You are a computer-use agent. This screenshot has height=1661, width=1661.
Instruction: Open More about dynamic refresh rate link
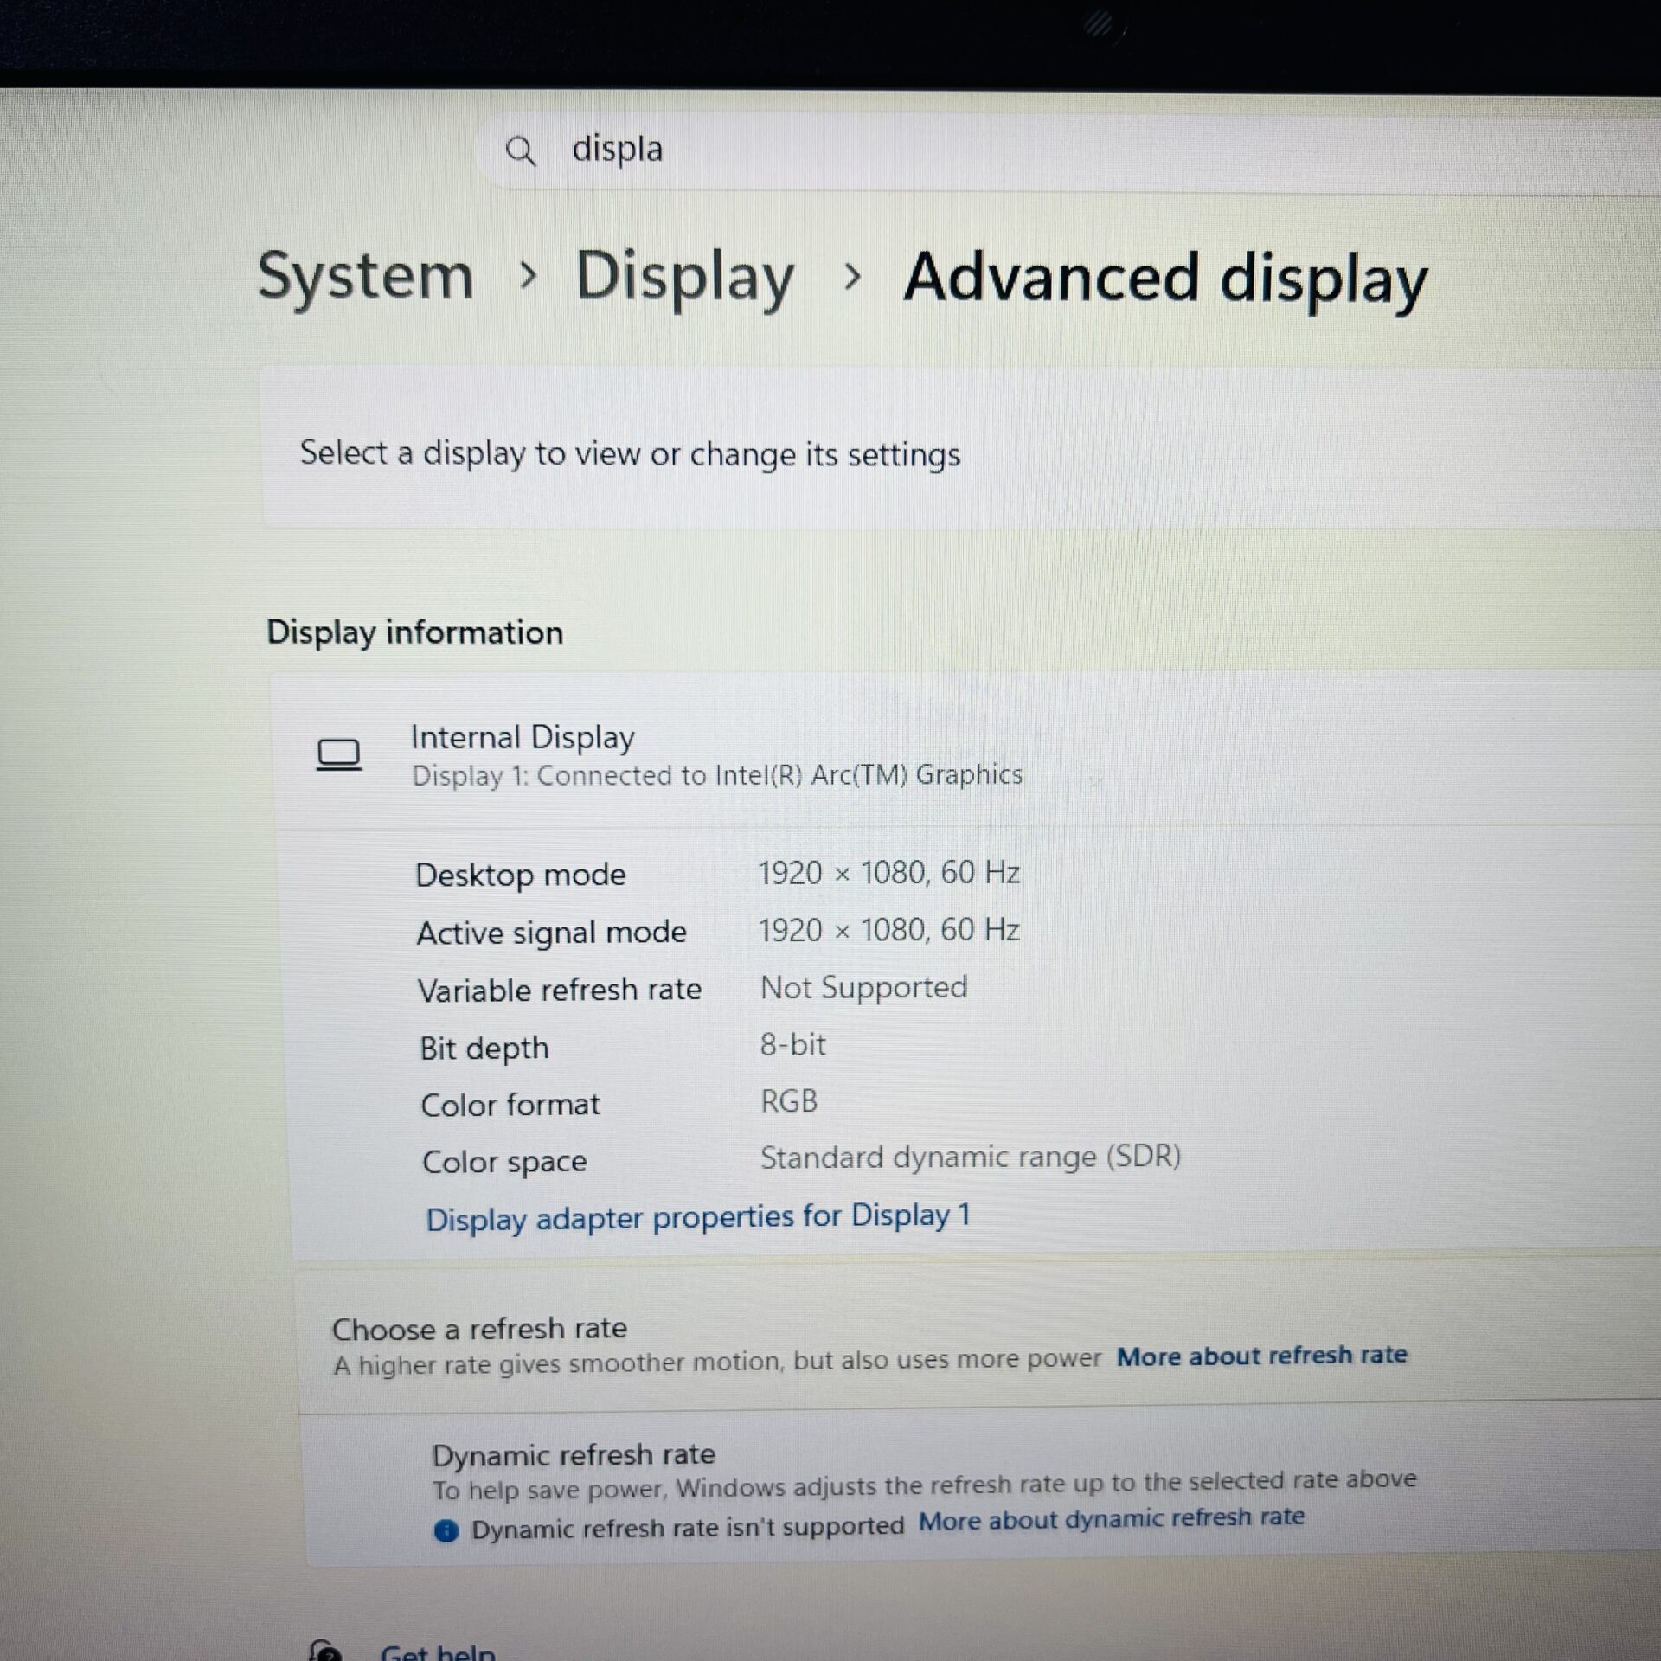click(x=1112, y=1518)
